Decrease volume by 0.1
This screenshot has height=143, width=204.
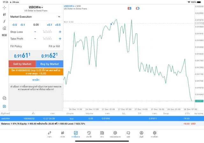coord(23,25)
